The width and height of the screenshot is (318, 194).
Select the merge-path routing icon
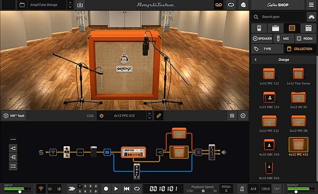point(13,157)
